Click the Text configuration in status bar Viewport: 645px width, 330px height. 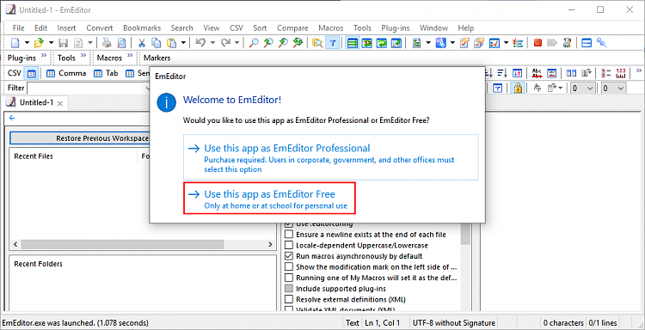pos(352,323)
